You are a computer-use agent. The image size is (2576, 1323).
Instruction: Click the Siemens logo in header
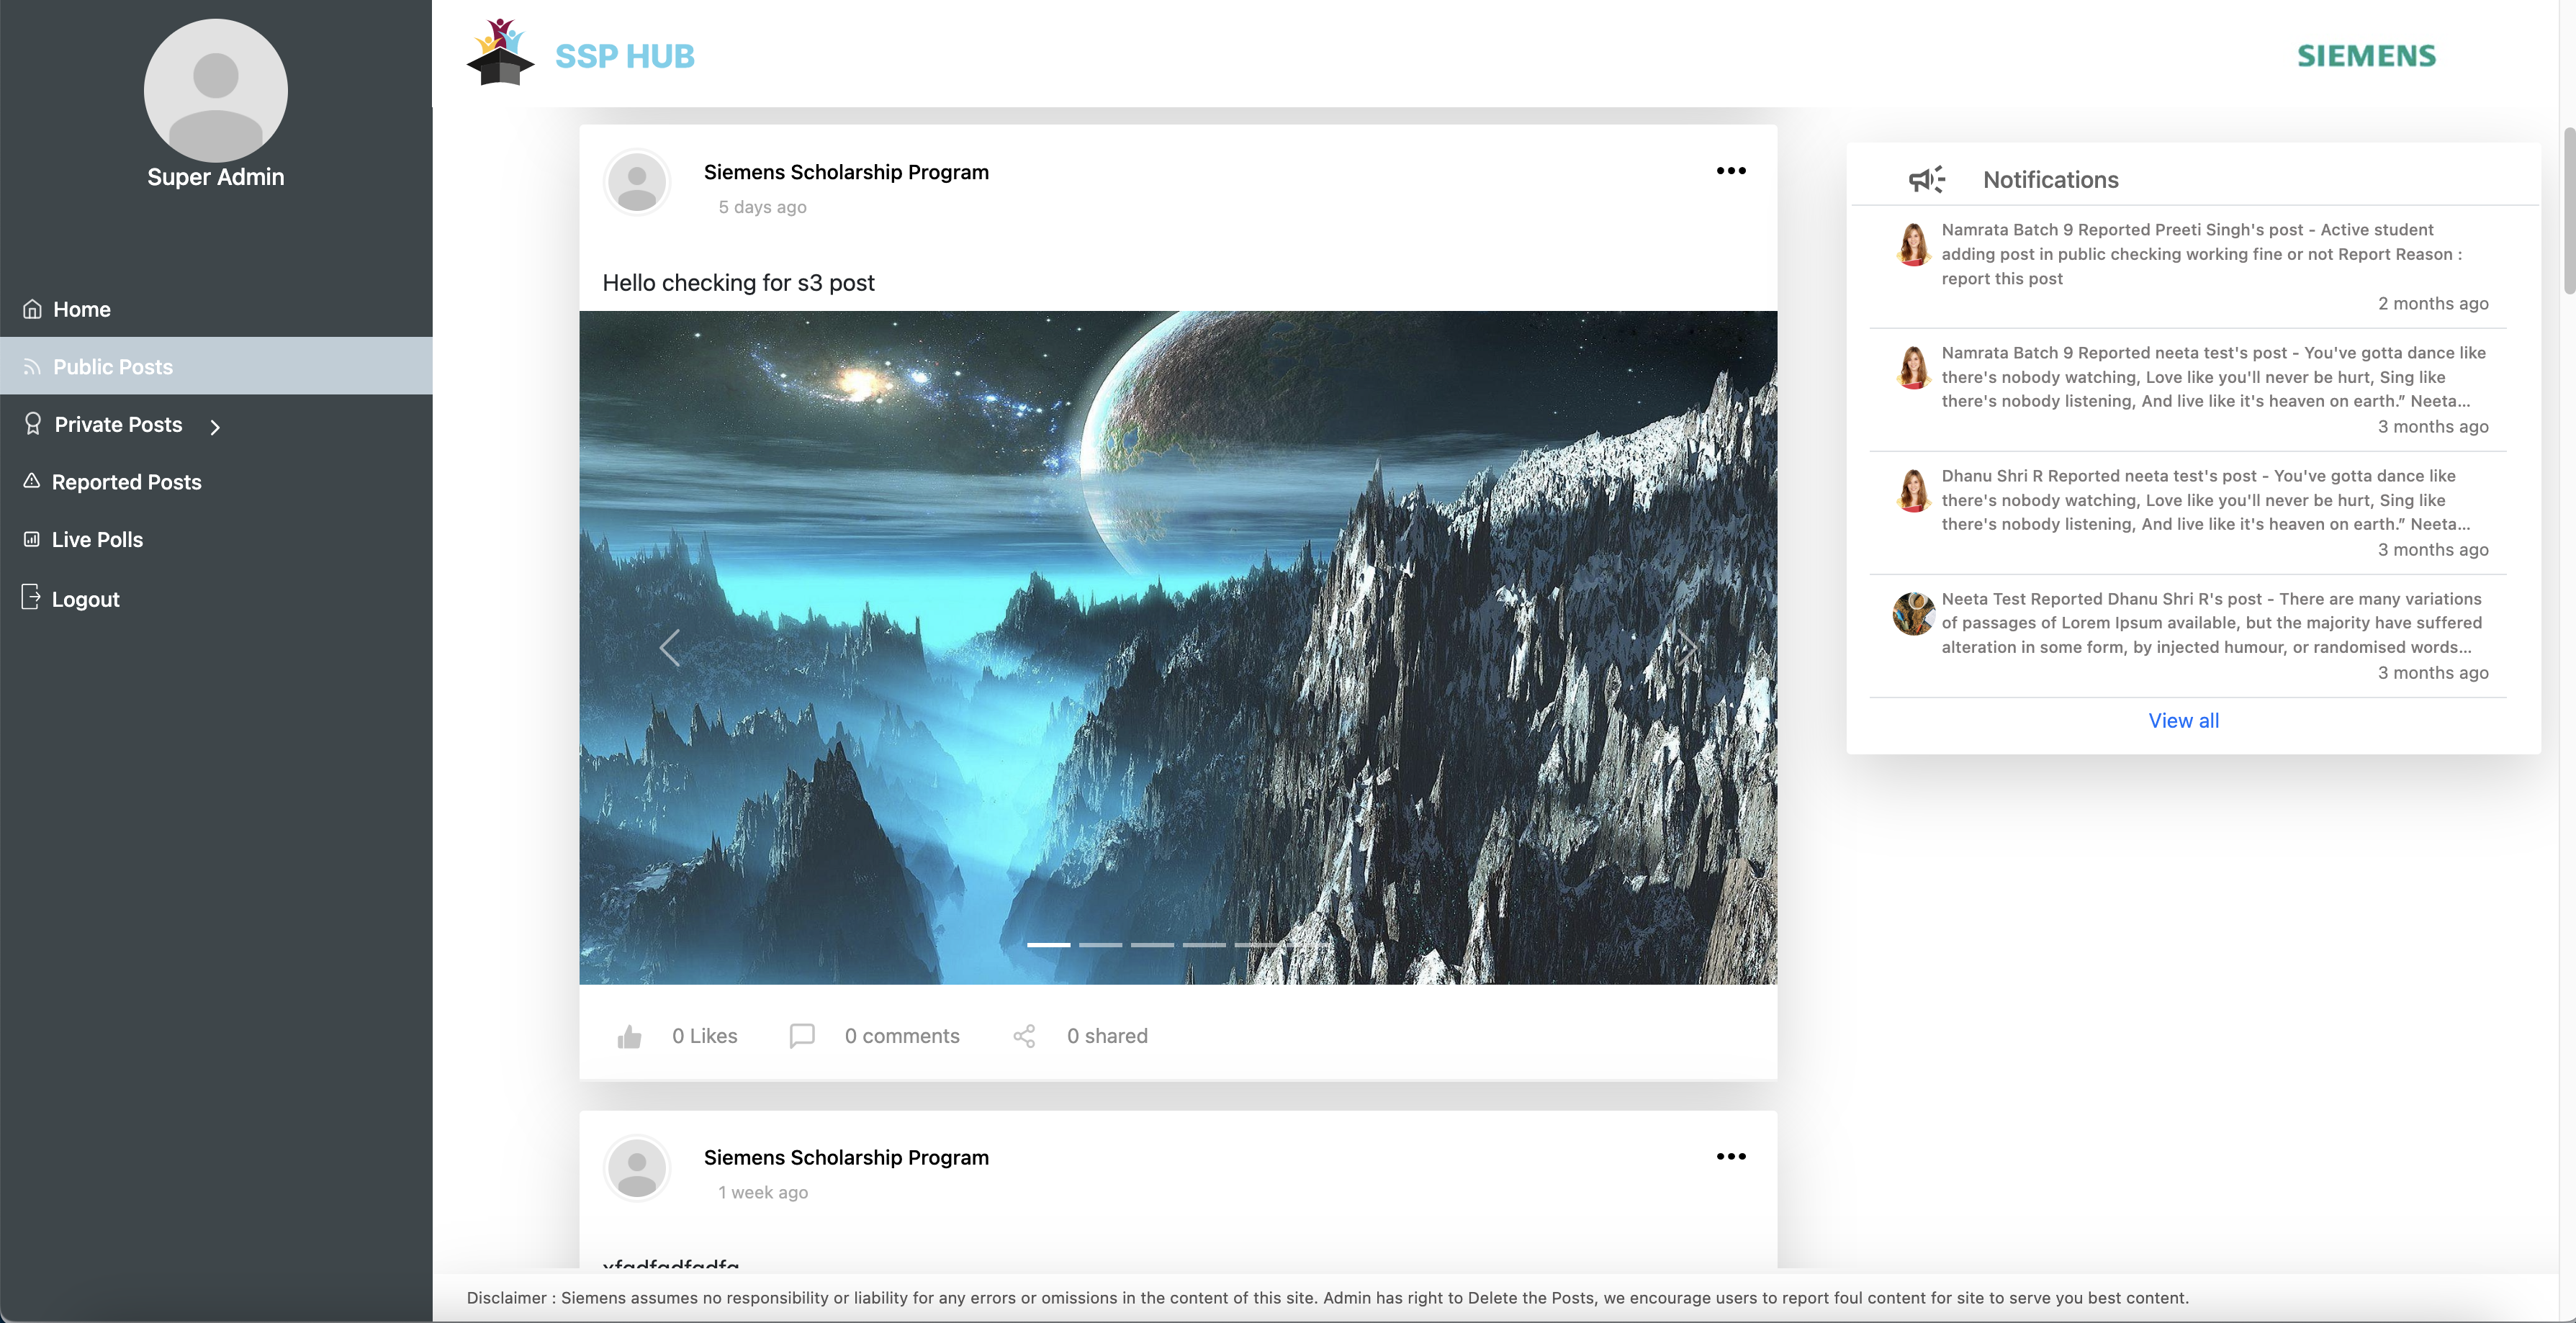2366,56
